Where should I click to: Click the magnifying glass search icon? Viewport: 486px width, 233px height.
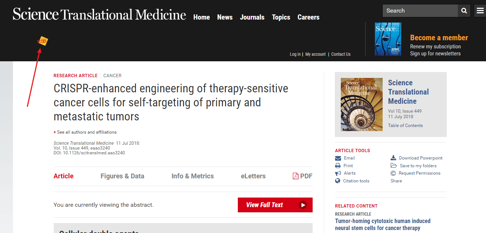(464, 11)
